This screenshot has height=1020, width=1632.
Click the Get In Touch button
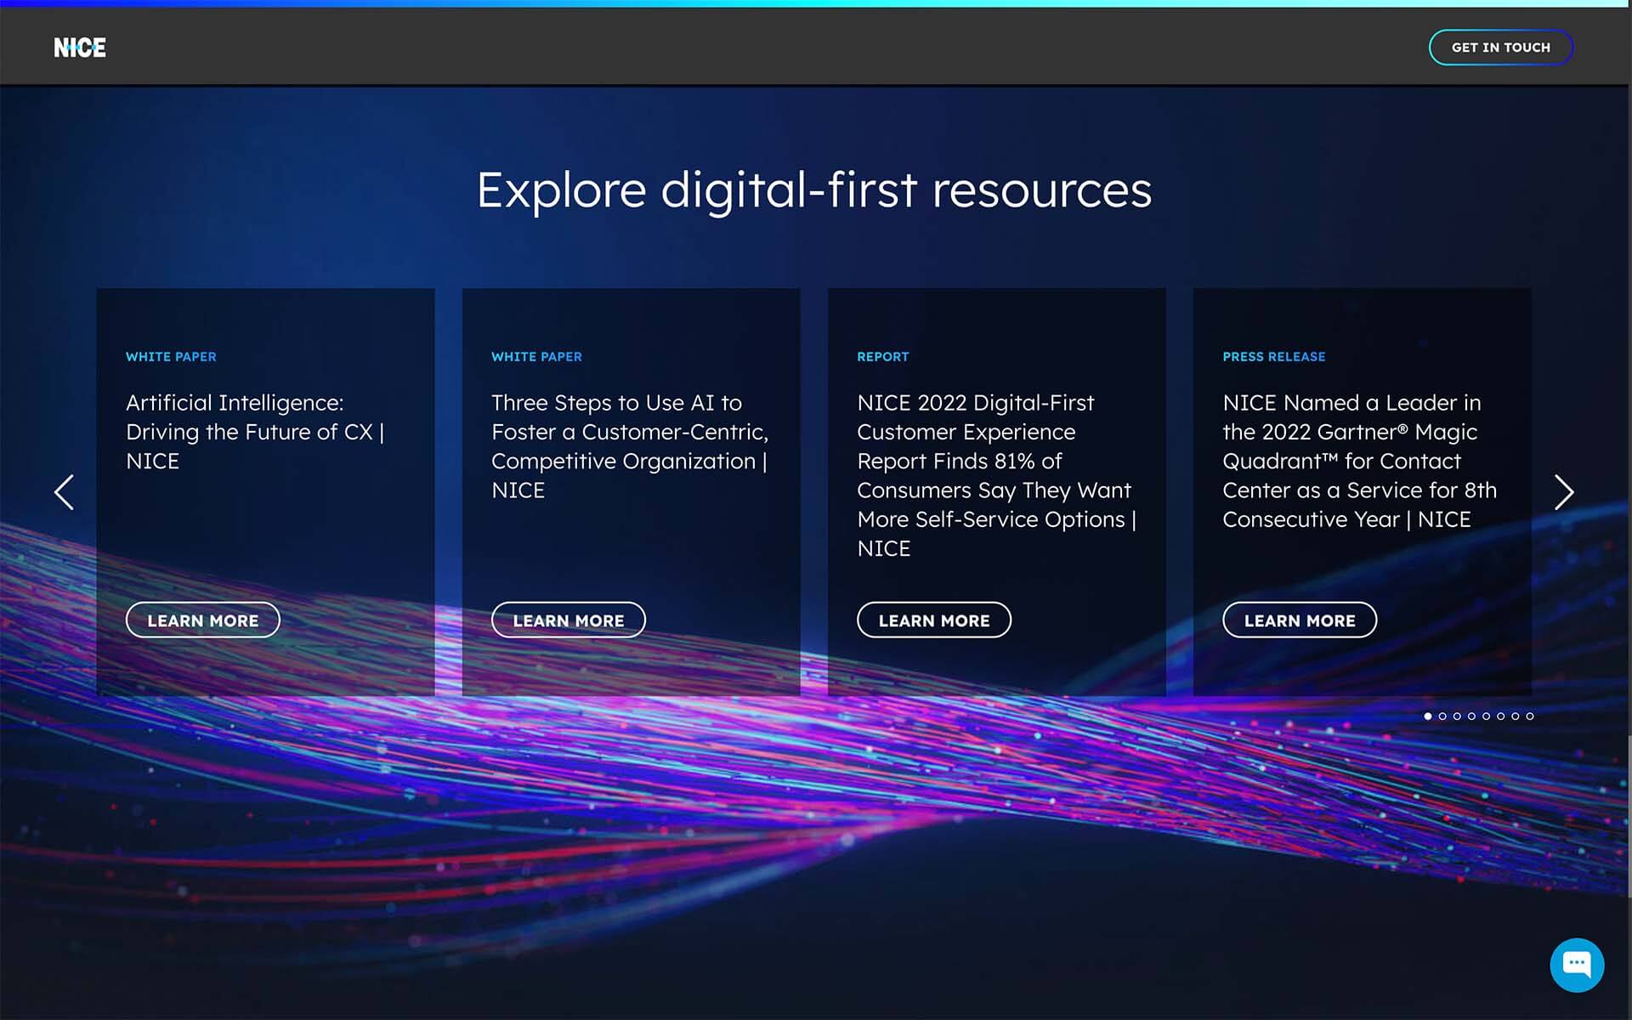click(1500, 48)
